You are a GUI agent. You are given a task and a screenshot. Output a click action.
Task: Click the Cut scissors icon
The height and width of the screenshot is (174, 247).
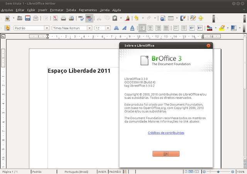coord(99,18)
